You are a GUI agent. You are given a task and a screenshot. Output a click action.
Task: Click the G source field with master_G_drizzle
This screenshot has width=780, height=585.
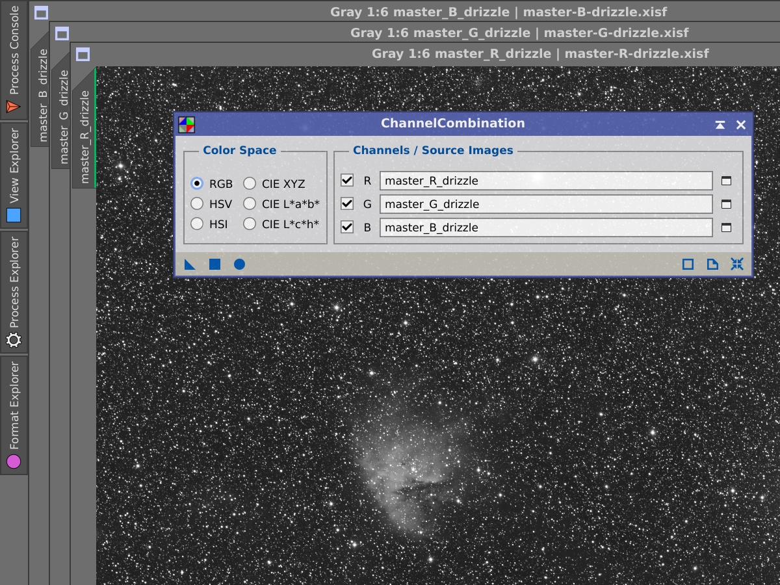pyautogui.click(x=546, y=204)
